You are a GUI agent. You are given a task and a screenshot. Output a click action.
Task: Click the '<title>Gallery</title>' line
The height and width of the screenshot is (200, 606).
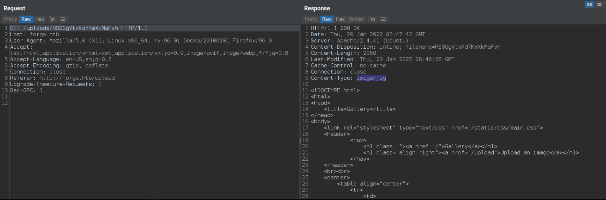click(x=360, y=109)
